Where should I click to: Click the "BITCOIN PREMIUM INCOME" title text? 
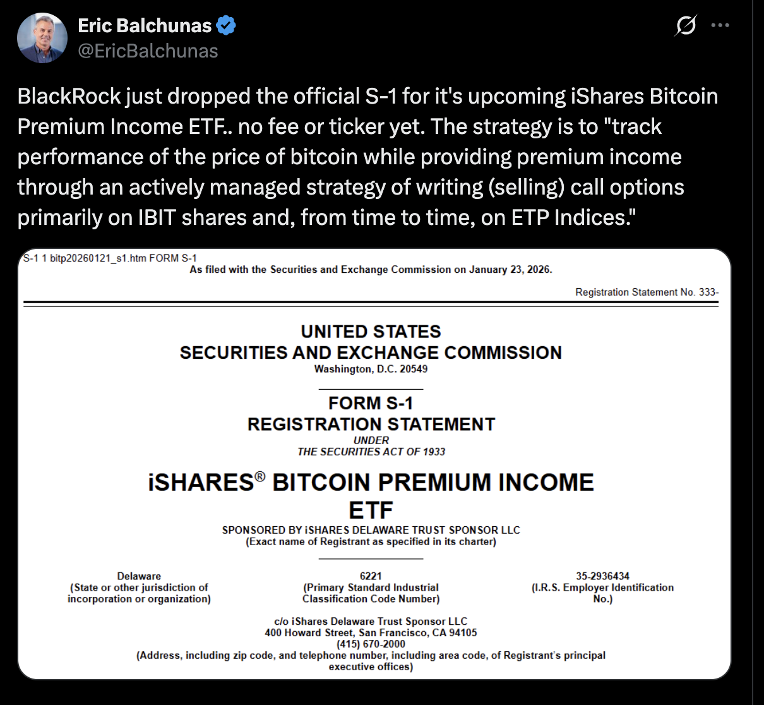tap(433, 483)
